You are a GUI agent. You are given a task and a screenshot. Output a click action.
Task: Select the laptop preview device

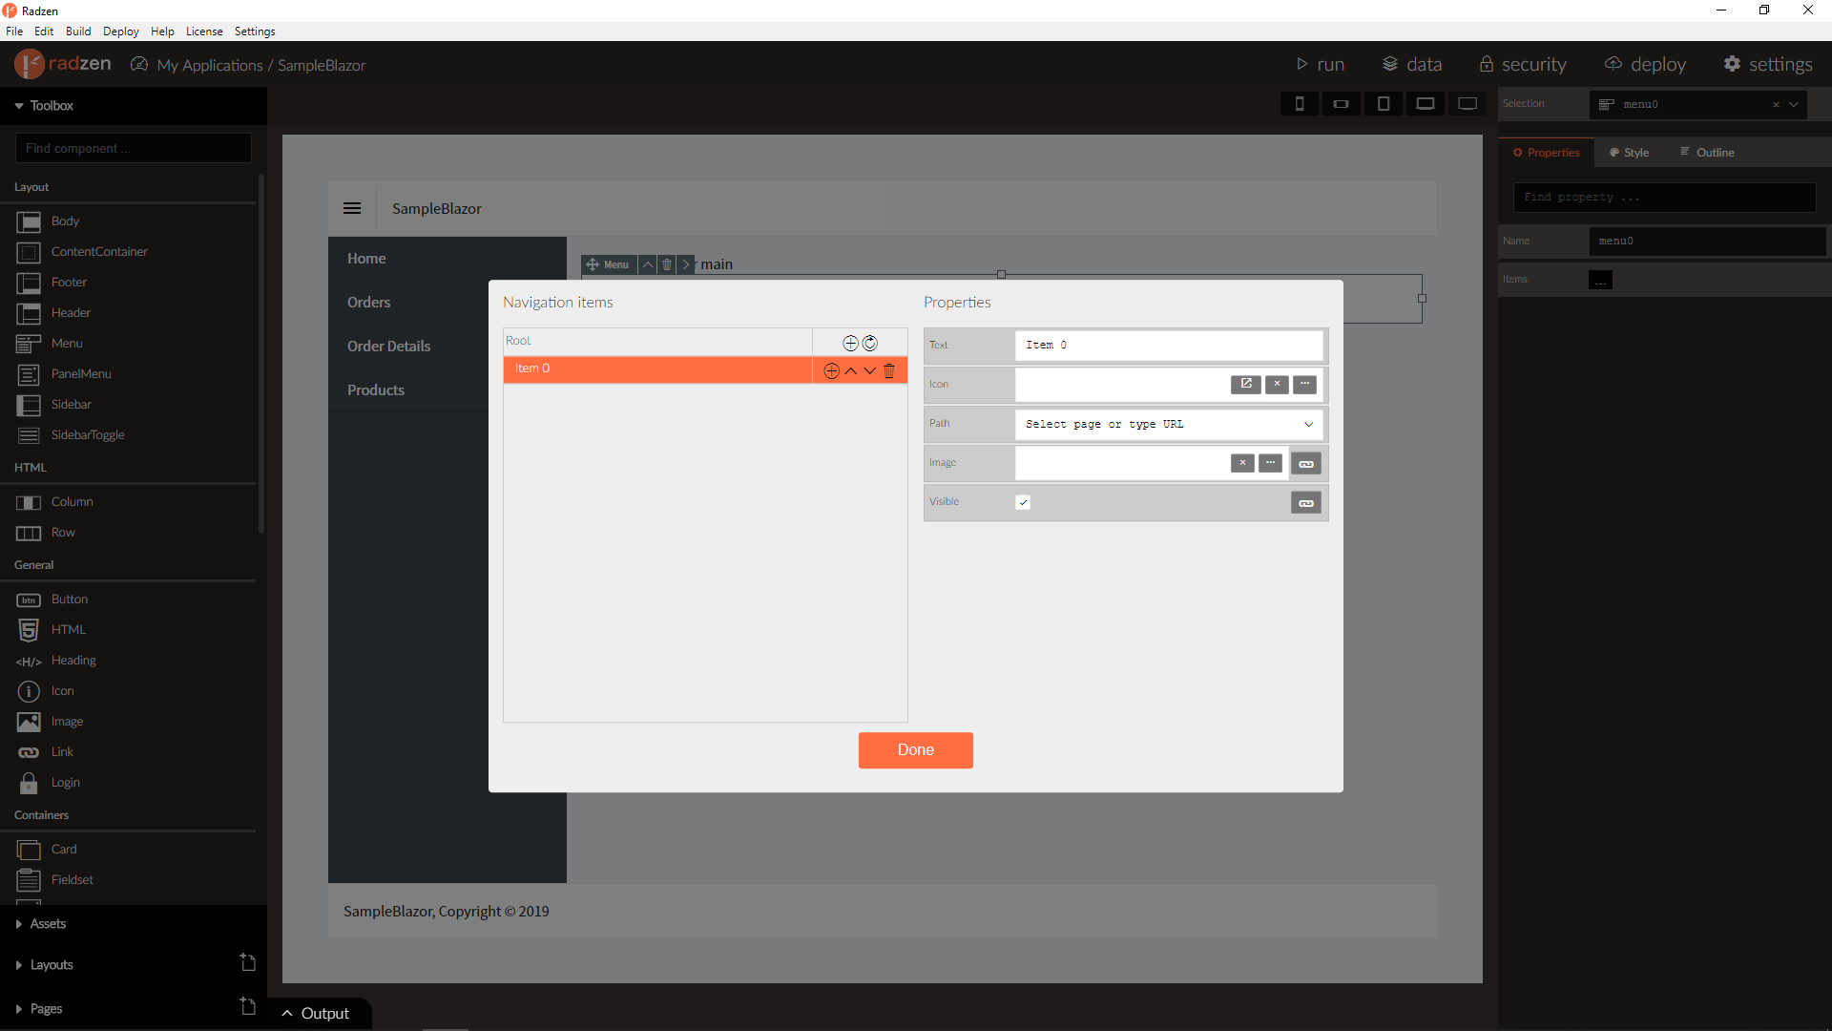click(x=1426, y=104)
